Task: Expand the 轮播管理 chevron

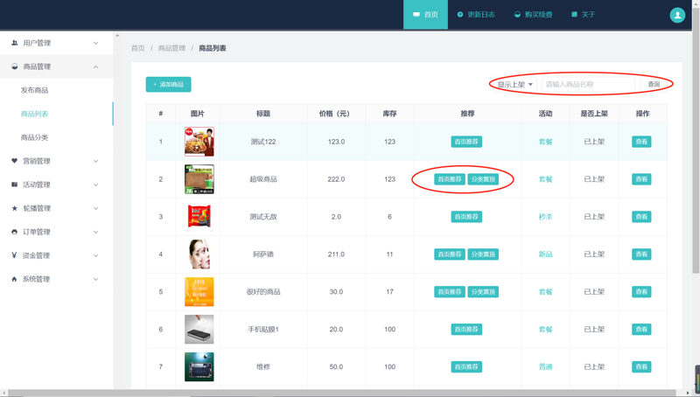Action: pos(95,208)
